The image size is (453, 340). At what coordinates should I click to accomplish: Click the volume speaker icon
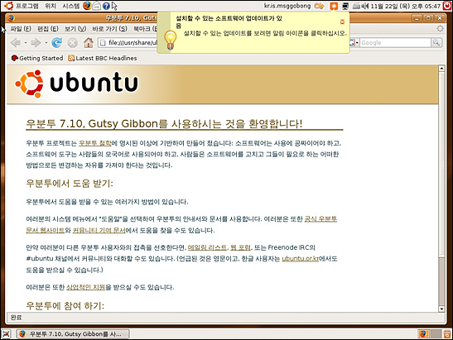(x=365, y=6)
